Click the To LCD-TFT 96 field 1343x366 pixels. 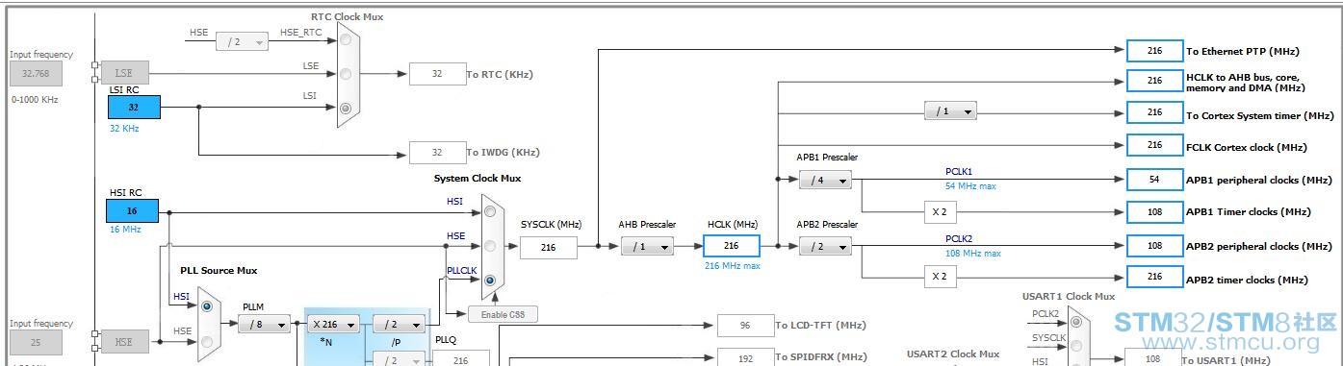pos(745,326)
